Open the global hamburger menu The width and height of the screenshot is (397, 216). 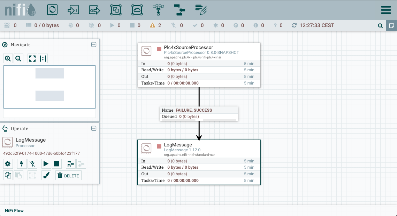(x=386, y=10)
